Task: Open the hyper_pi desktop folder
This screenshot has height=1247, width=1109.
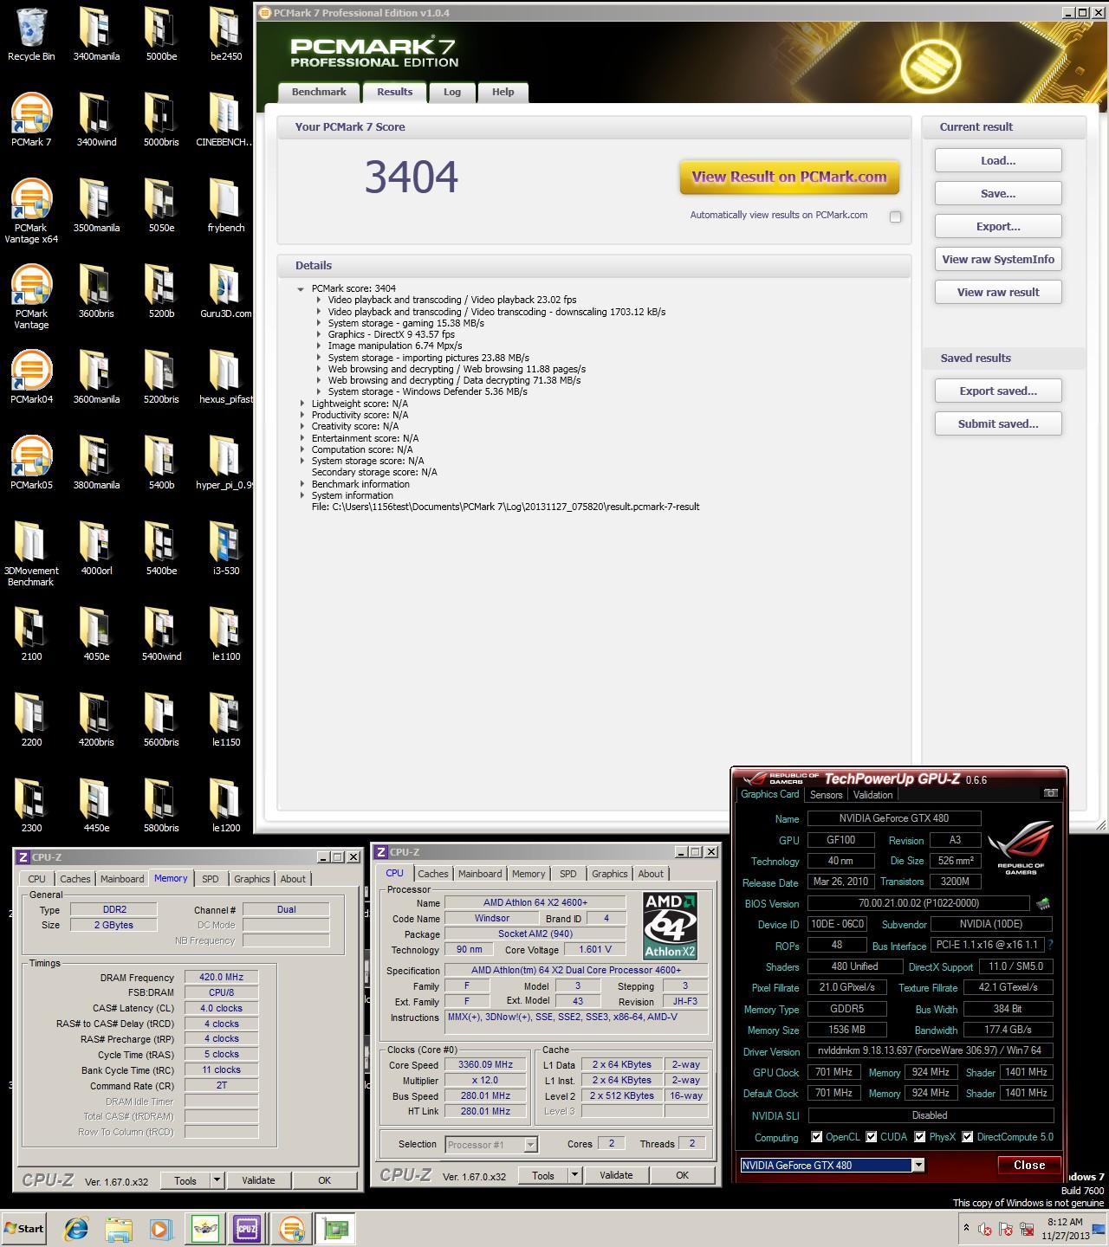Action: point(224,462)
